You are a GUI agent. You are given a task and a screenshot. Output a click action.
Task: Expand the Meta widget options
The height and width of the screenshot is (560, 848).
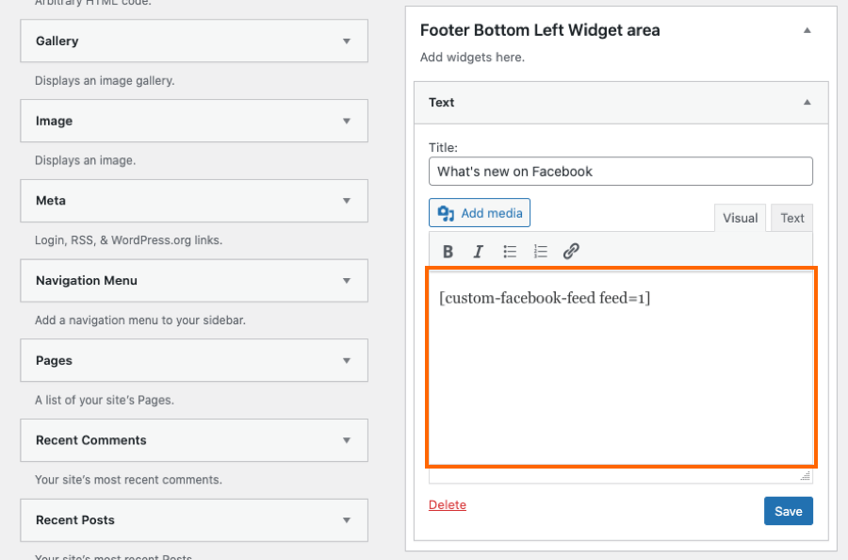coord(347,201)
